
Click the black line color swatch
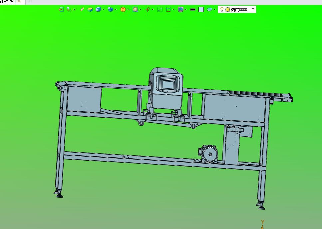tap(192, 9)
